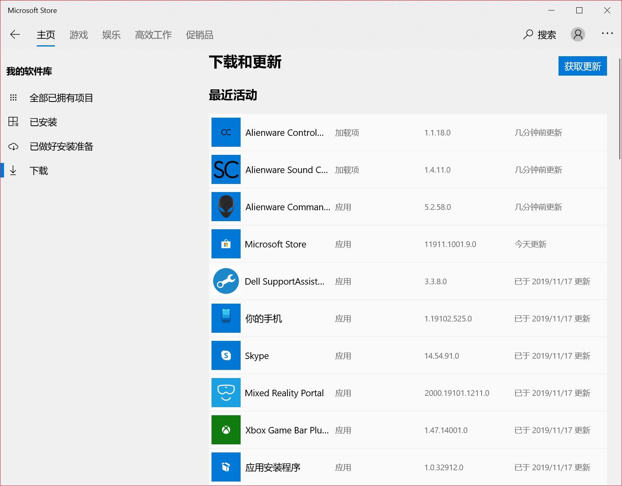Image resolution: width=622 pixels, height=486 pixels.
Task: Click the Xbox Game Bar icon
Action: tap(226, 430)
